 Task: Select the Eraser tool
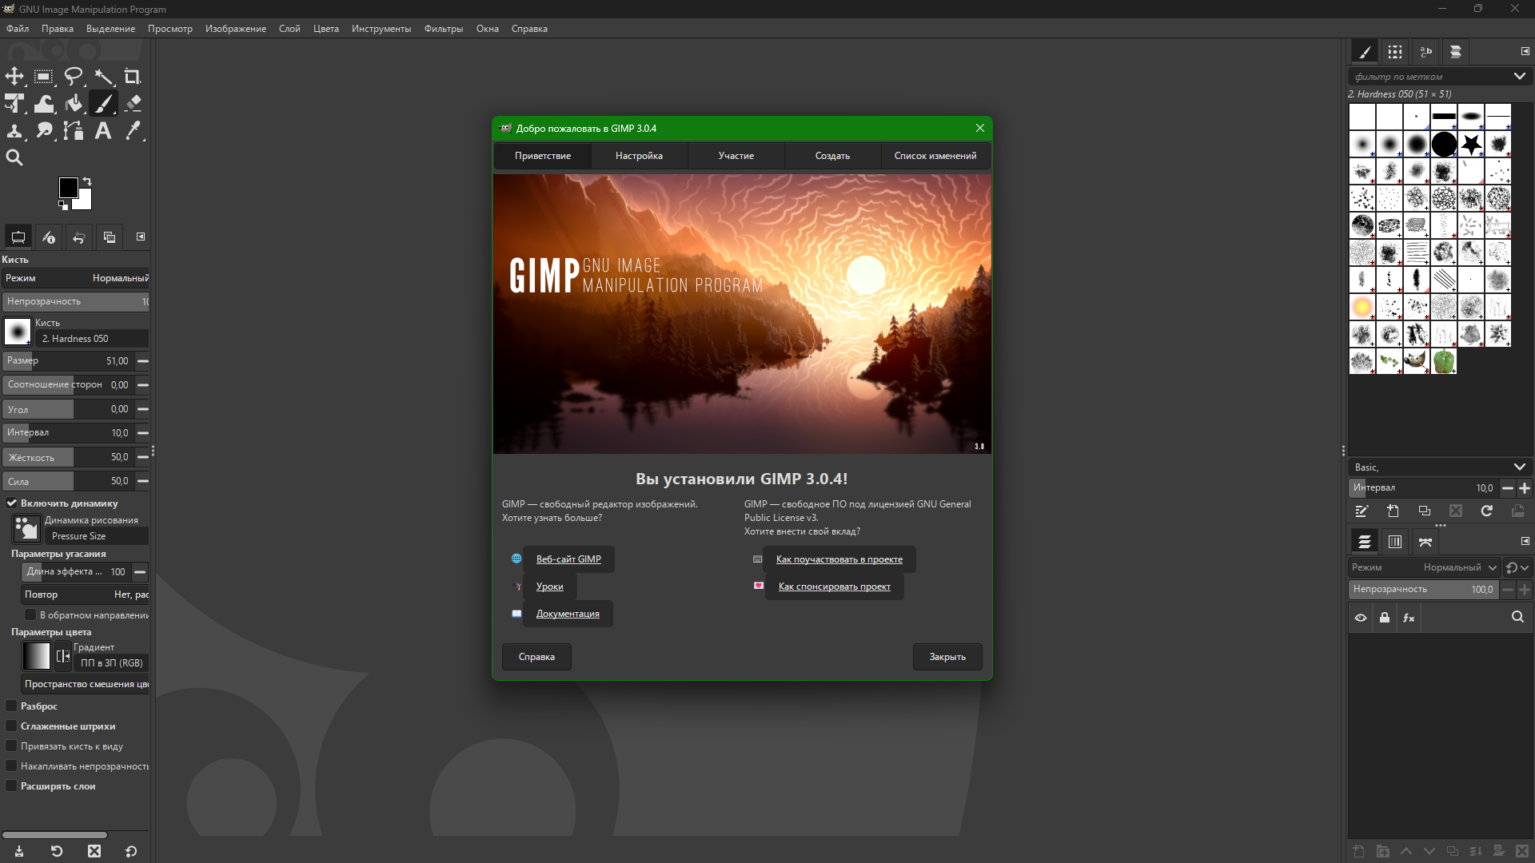134,103
